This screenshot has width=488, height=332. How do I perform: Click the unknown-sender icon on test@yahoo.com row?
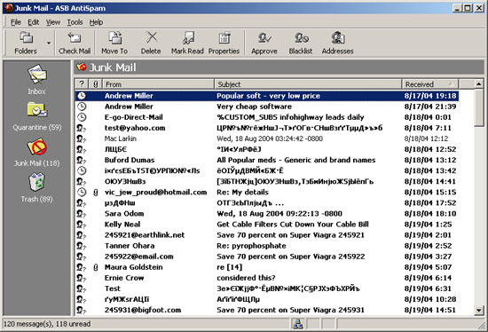tap(82, 128)
